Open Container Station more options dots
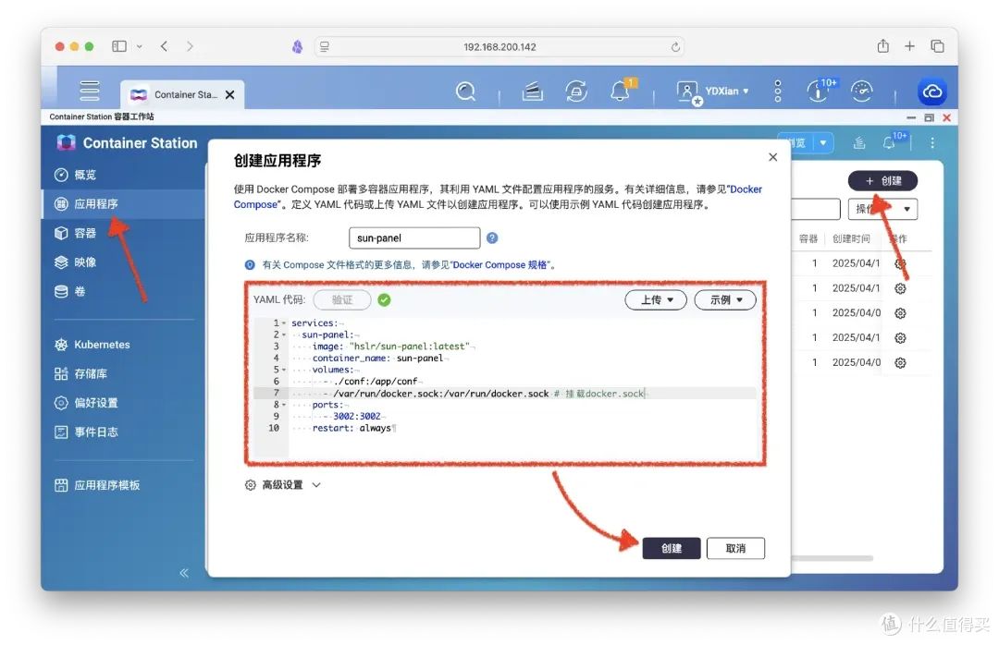999x645 pixels. tap(932, 143)
